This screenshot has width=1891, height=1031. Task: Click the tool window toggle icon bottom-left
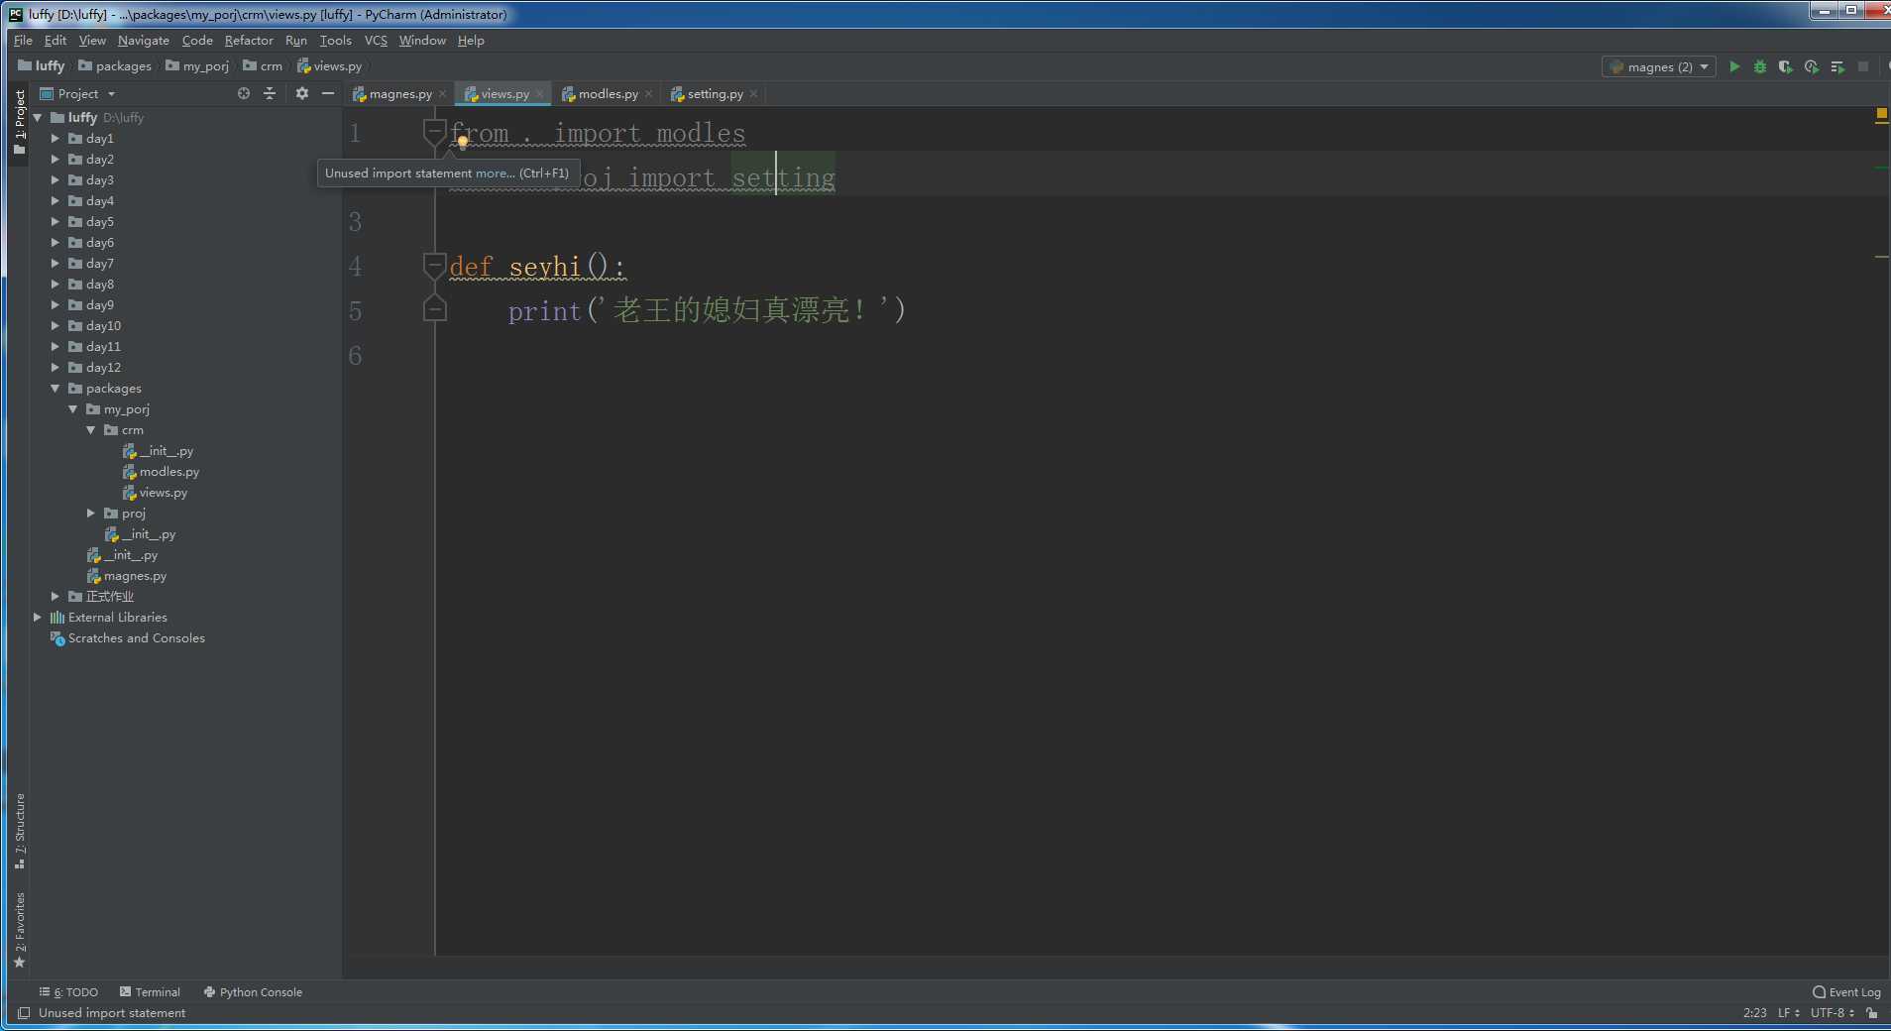(x=24, y=1012)
